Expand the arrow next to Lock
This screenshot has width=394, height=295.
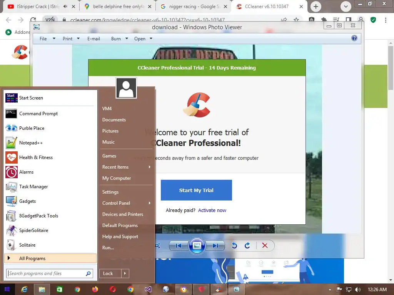click(125, 273)
